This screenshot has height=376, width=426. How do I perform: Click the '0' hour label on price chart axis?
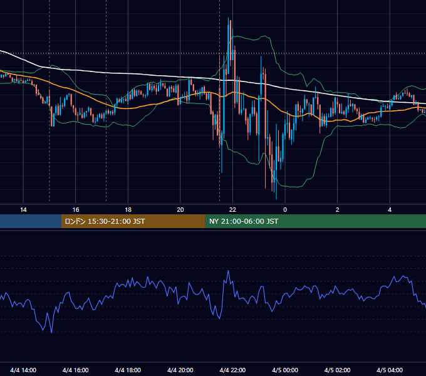point(285,210)
